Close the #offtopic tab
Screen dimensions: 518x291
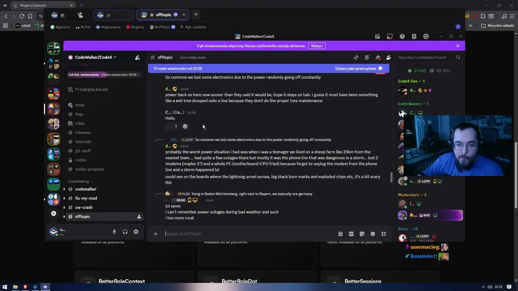coord(183,15)
